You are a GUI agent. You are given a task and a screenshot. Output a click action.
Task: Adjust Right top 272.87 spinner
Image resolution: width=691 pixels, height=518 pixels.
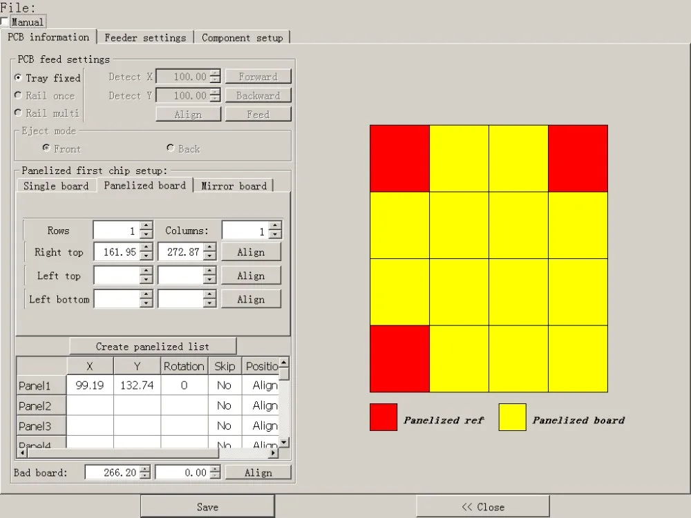tap(210, 252)
